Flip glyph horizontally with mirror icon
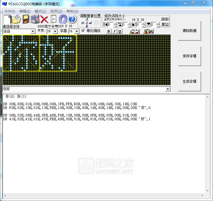Image resolution: width=213 pixels, height=201 pixels. click(x=146, y=31)
